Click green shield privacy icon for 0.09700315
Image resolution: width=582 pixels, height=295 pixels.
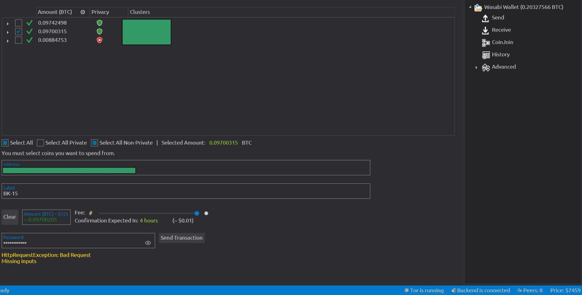[x=100, y=31]
